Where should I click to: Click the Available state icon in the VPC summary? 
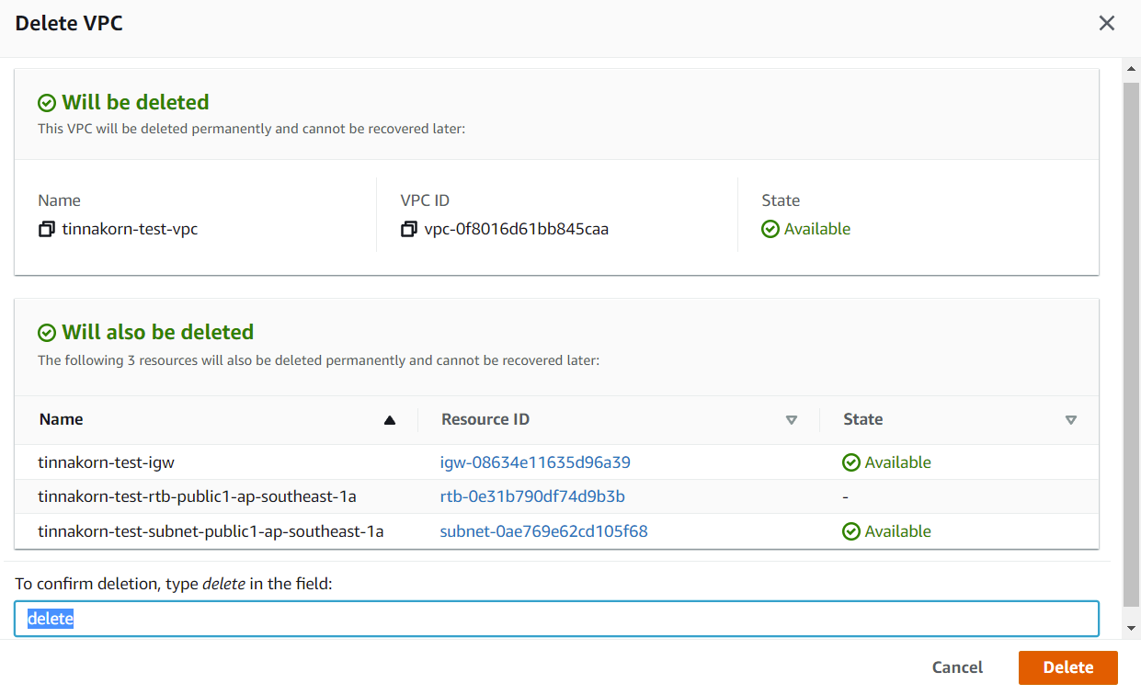(x=770, y=228)
